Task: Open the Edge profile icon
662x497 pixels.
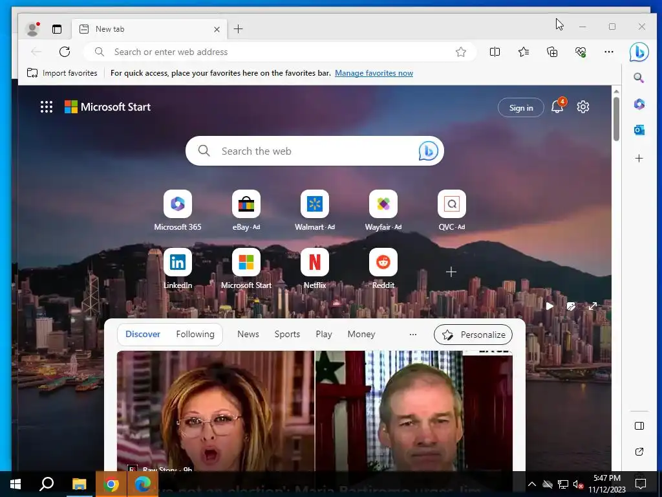Action: tap(32, 28)
